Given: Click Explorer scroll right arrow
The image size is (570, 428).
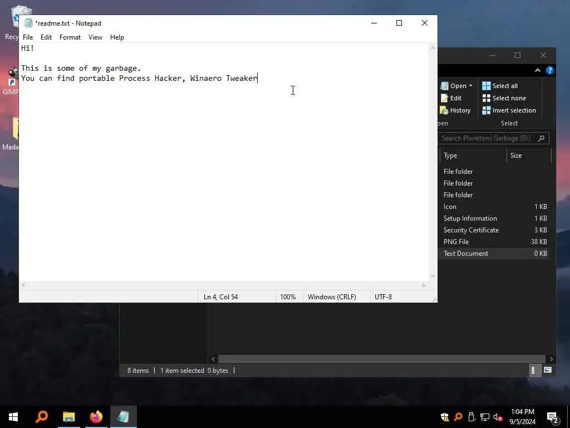Looking at the screenshot, I should click(x=551, y=359).
